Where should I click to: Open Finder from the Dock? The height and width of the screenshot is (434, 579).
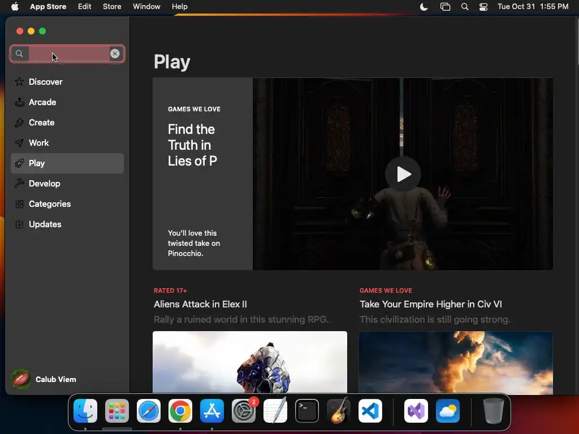(85, 411)
